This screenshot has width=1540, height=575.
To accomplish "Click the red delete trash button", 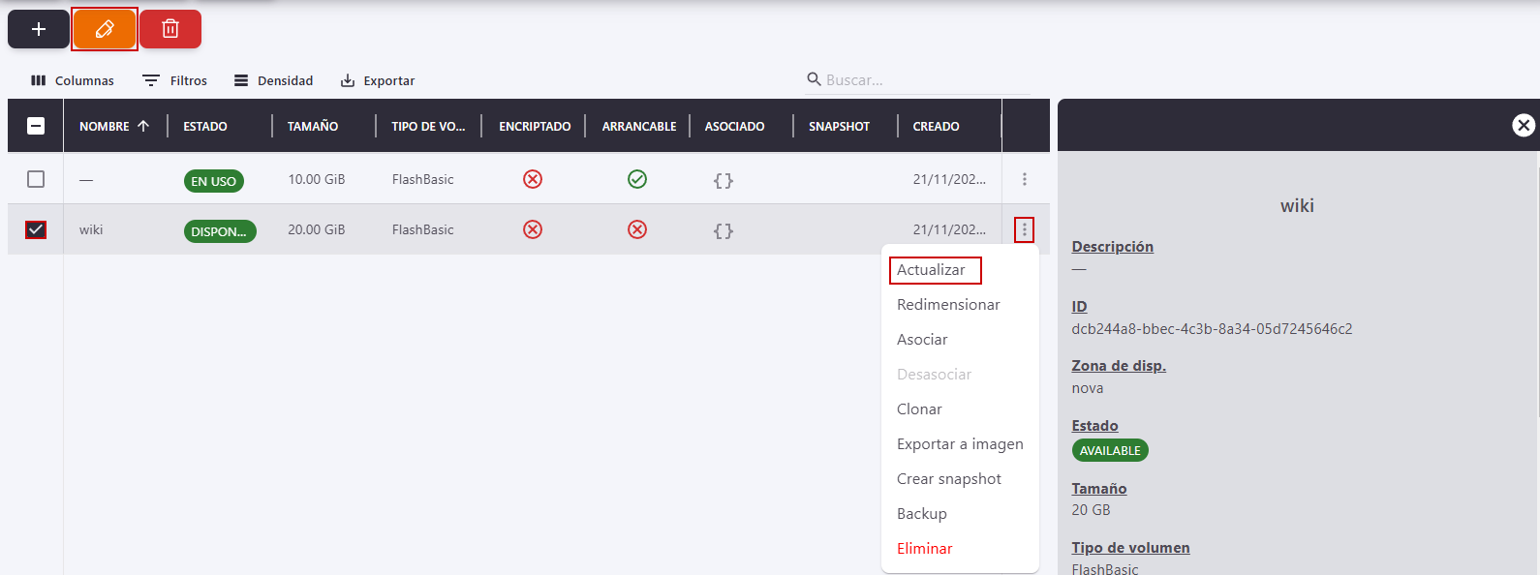I will (170, 29).
